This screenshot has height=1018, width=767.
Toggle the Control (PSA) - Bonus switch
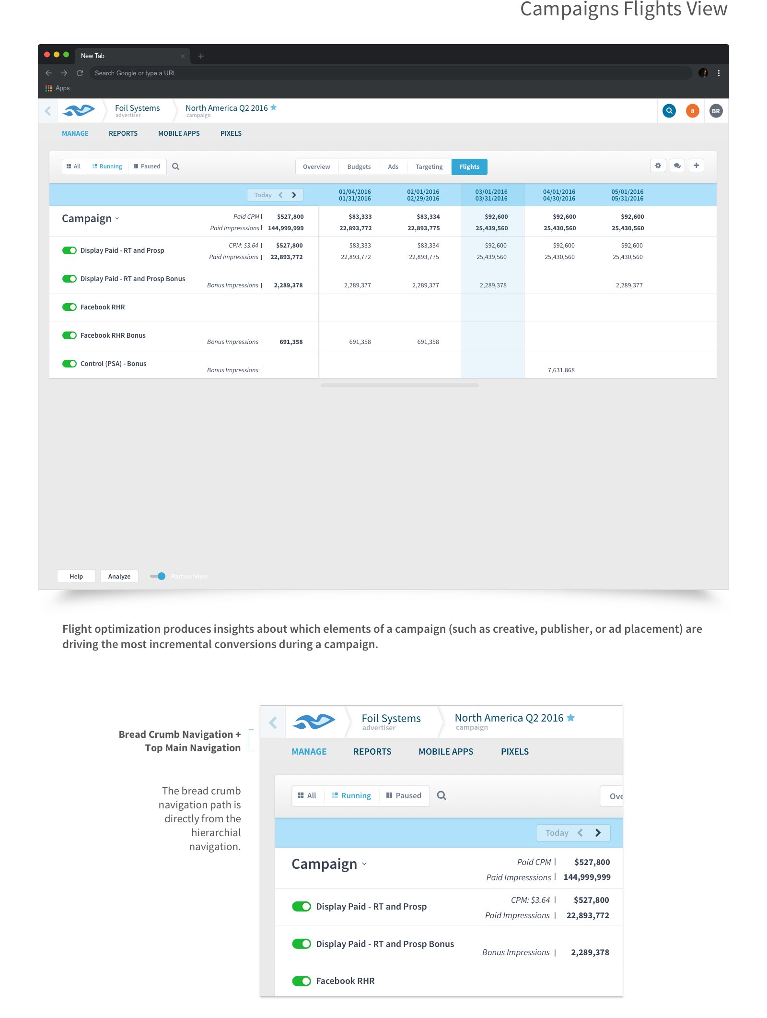pos(70,364)
